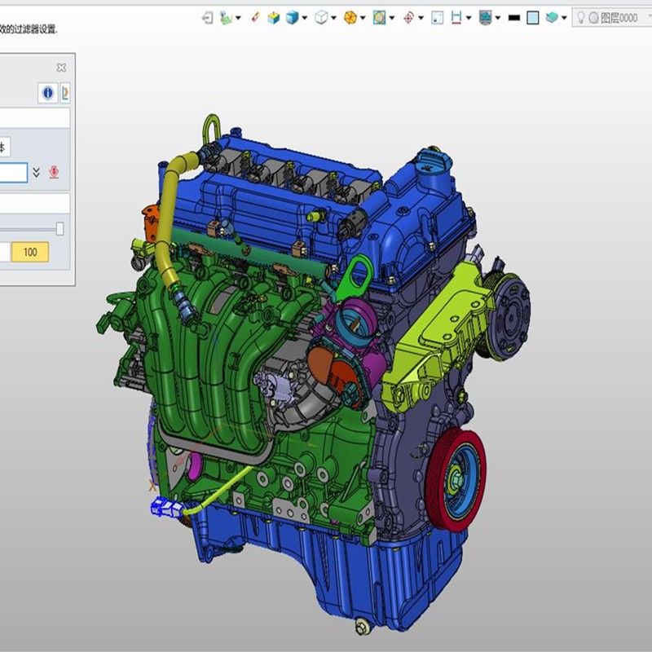Click the orange polyhedron mesh icon
652x652 pixels.
coord(350,17)
